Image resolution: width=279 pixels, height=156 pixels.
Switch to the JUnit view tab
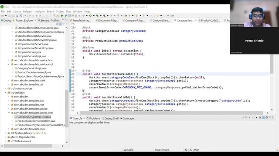[55, 20]
